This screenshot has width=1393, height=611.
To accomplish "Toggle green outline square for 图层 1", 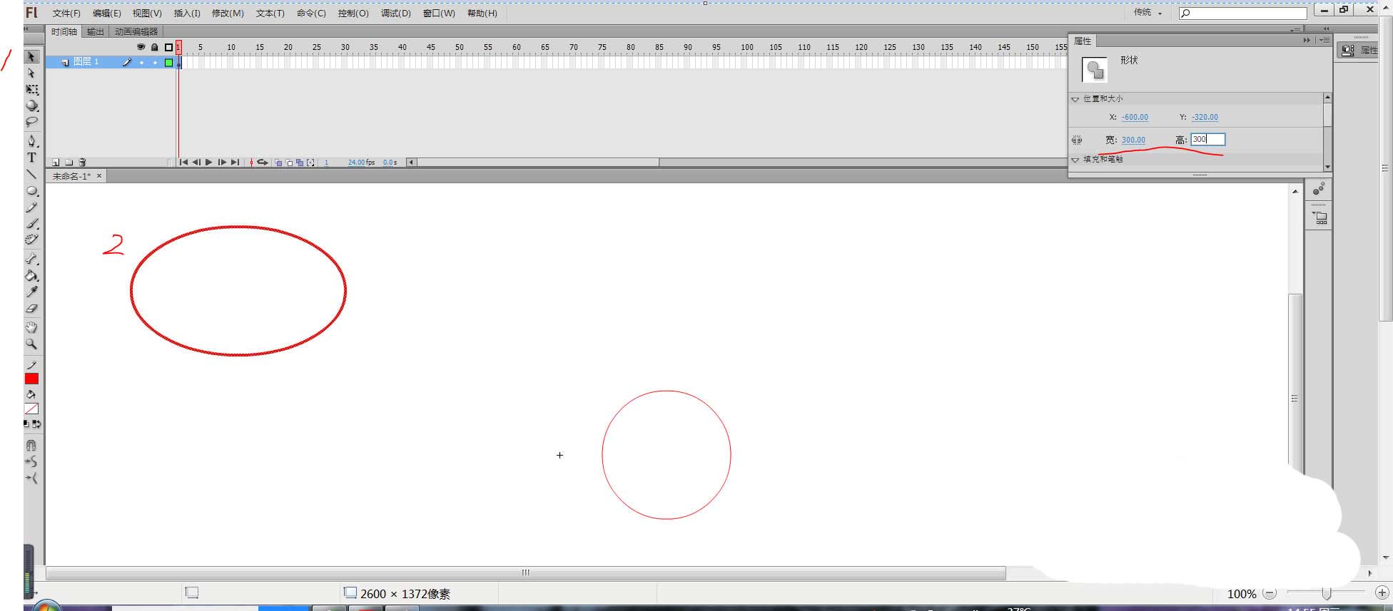I will (x=169, y=63).
